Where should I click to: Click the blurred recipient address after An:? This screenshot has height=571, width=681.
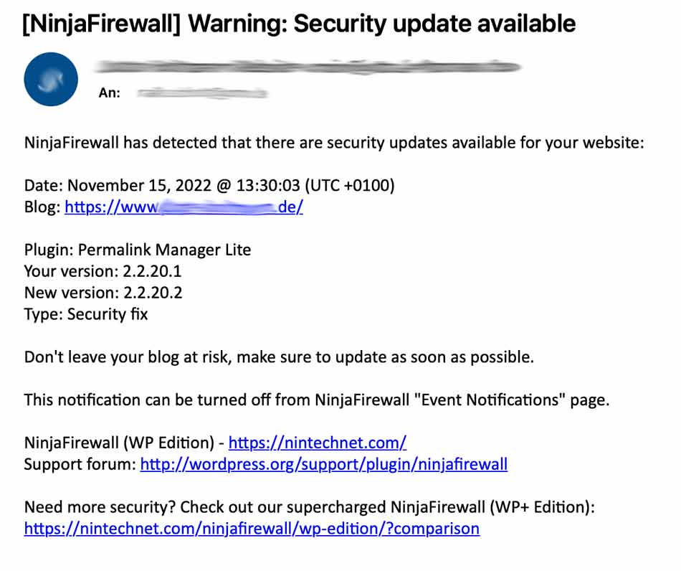coord(202,93)
